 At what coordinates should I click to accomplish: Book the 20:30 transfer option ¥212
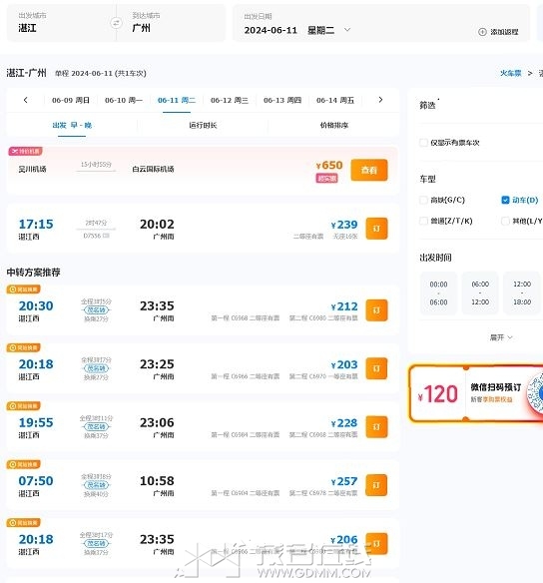(x=376, y=310)
